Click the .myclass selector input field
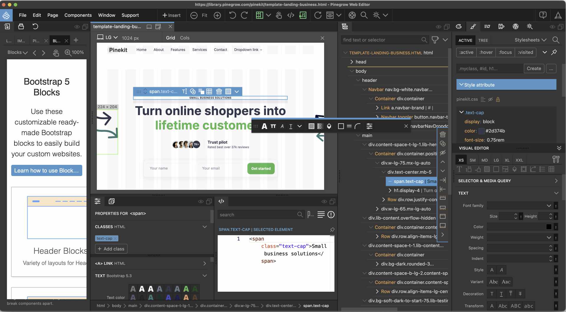 [x=490, y=69]
